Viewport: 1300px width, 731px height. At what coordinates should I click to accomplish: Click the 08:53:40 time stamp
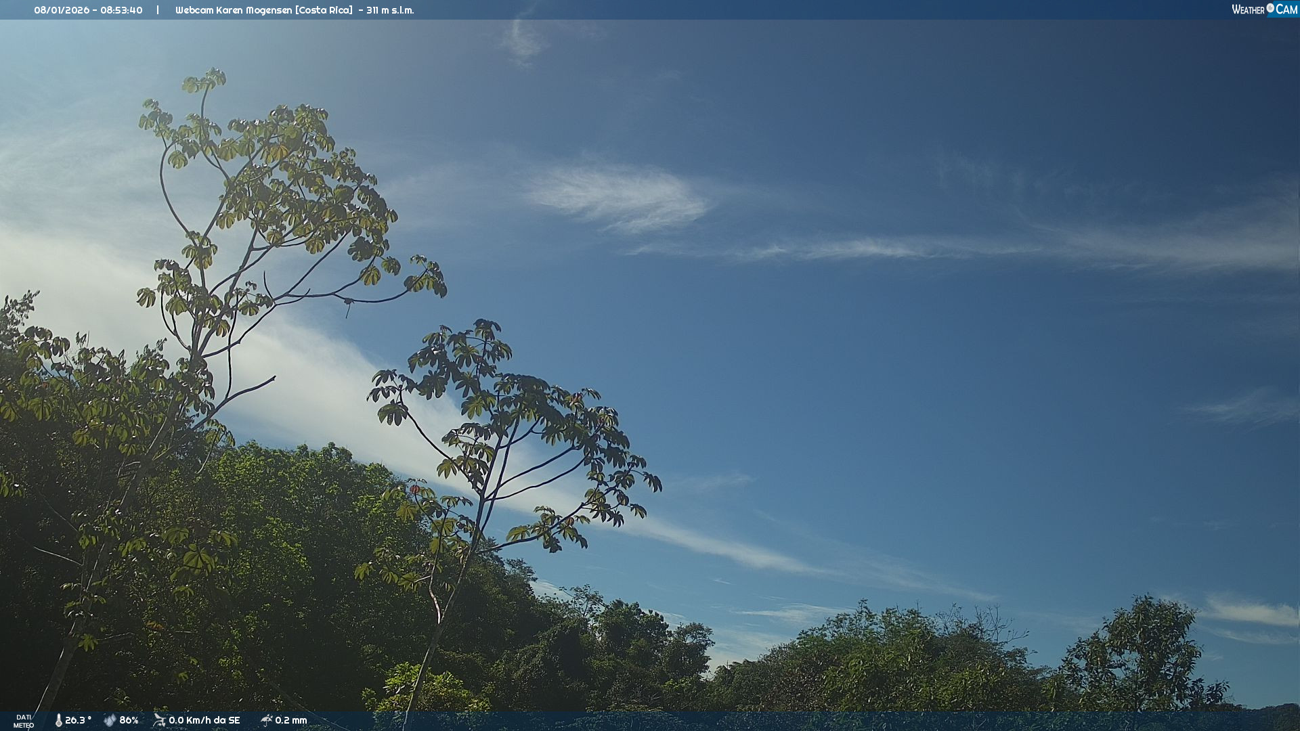[x=122, y=10]
